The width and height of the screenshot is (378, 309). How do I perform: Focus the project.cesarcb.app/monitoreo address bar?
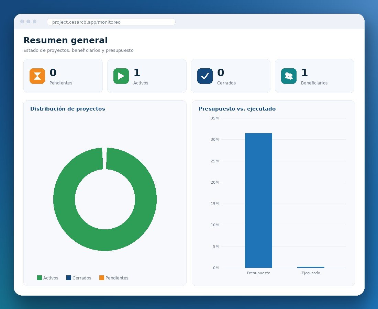[111, 22]
